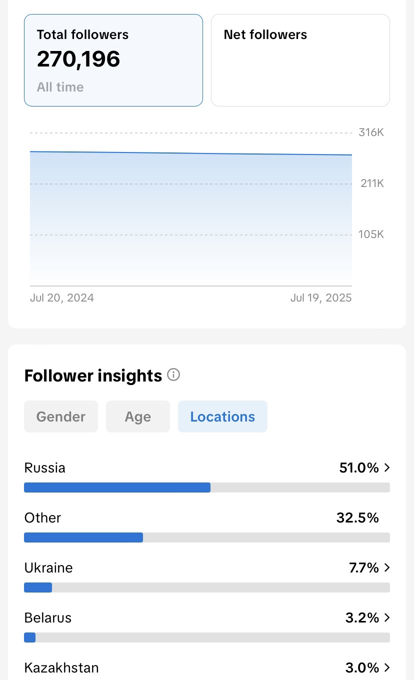Click the Follower insights info icon
This screenshot has height=680, width=414.
pyautogui.click(x=173, y=375)
